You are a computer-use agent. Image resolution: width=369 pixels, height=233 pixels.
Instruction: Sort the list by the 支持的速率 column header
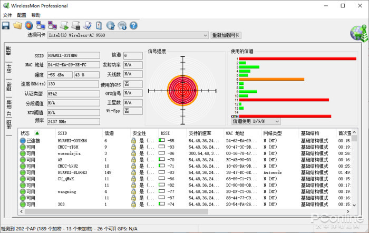[x=205, y=133]
